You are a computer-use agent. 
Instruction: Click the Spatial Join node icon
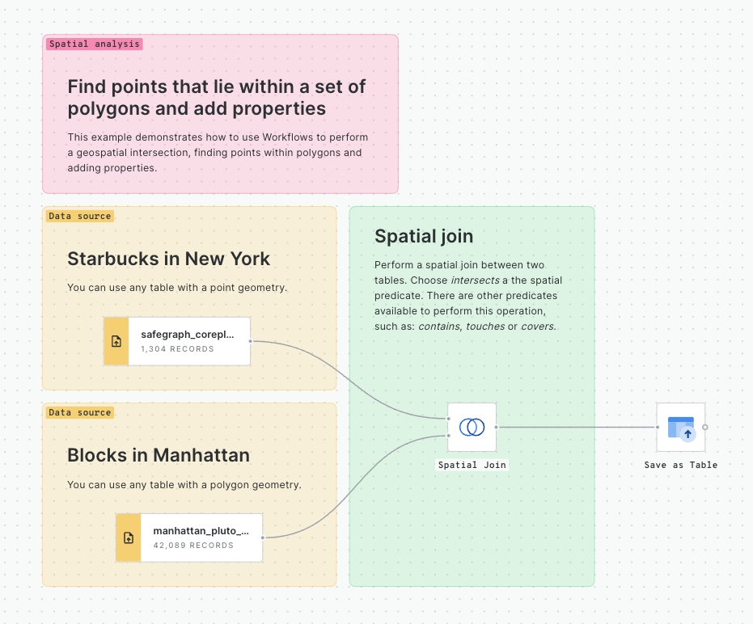(472, 427)
